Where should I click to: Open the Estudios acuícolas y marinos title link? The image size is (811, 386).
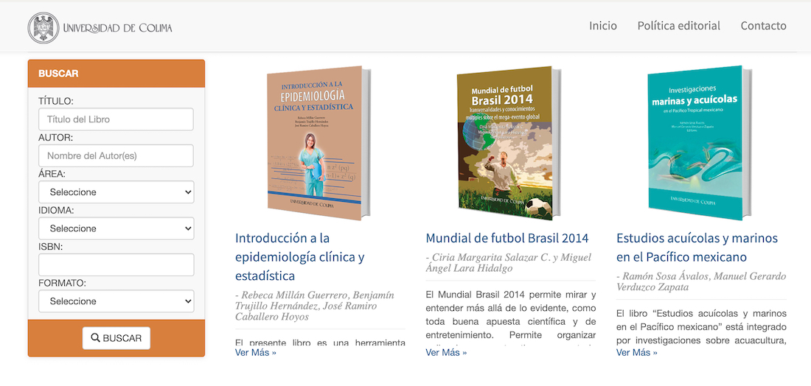[697, 248]
